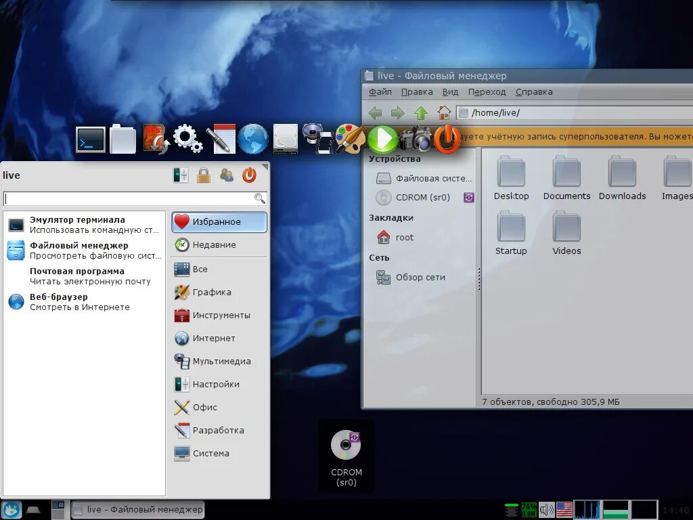Launch Эмулятор терминала from favorites
Viewport: 693px width, 520px height.
85,225
